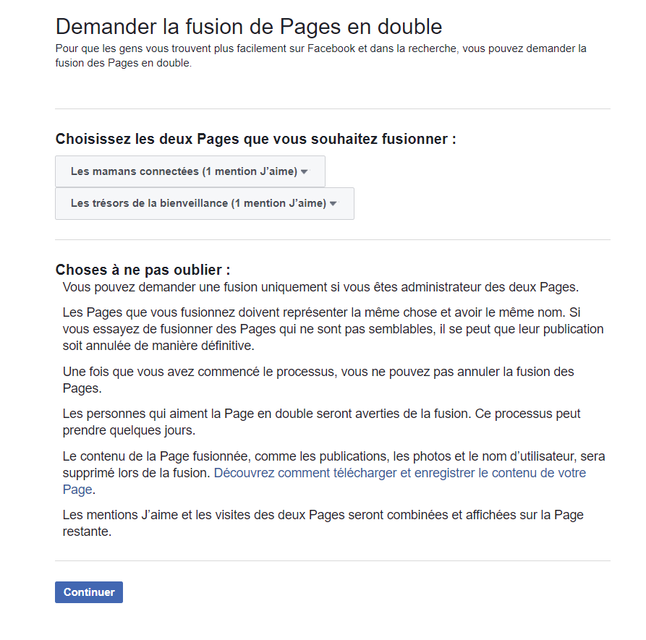
Task: Click the paragraph starting Les personnes qui aiment
Action: coord(321,422)
